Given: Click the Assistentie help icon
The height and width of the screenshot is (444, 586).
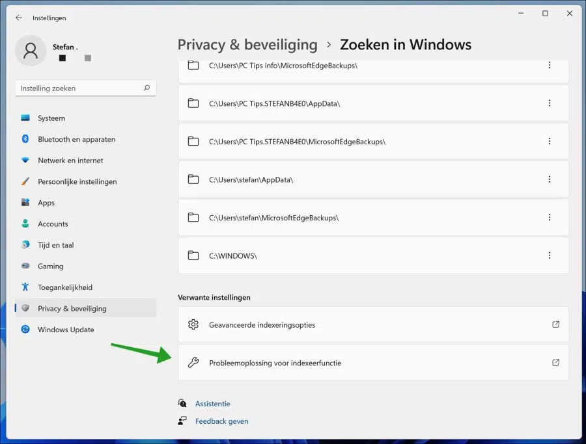Looking at the screenshot, I should point(182,403).
